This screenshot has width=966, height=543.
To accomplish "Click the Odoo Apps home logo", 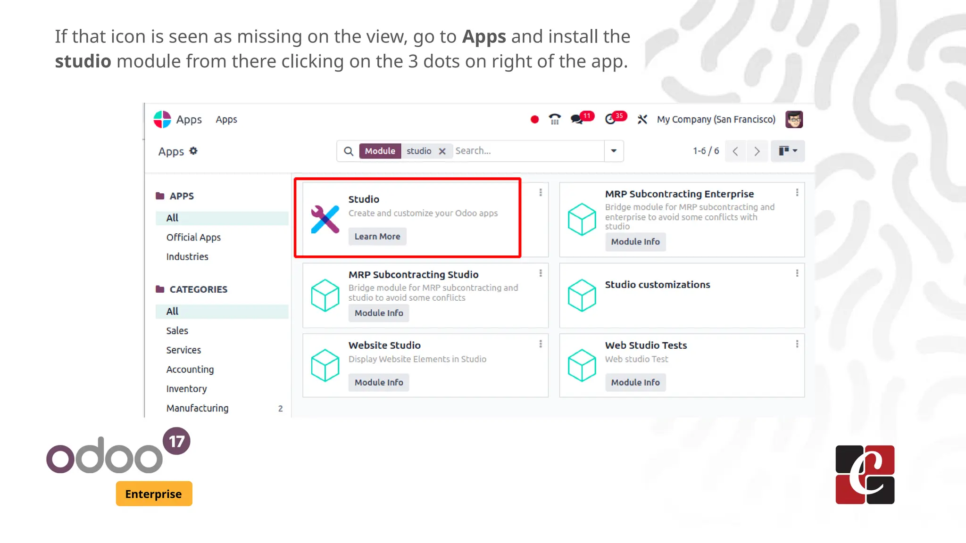I will 162,120.
